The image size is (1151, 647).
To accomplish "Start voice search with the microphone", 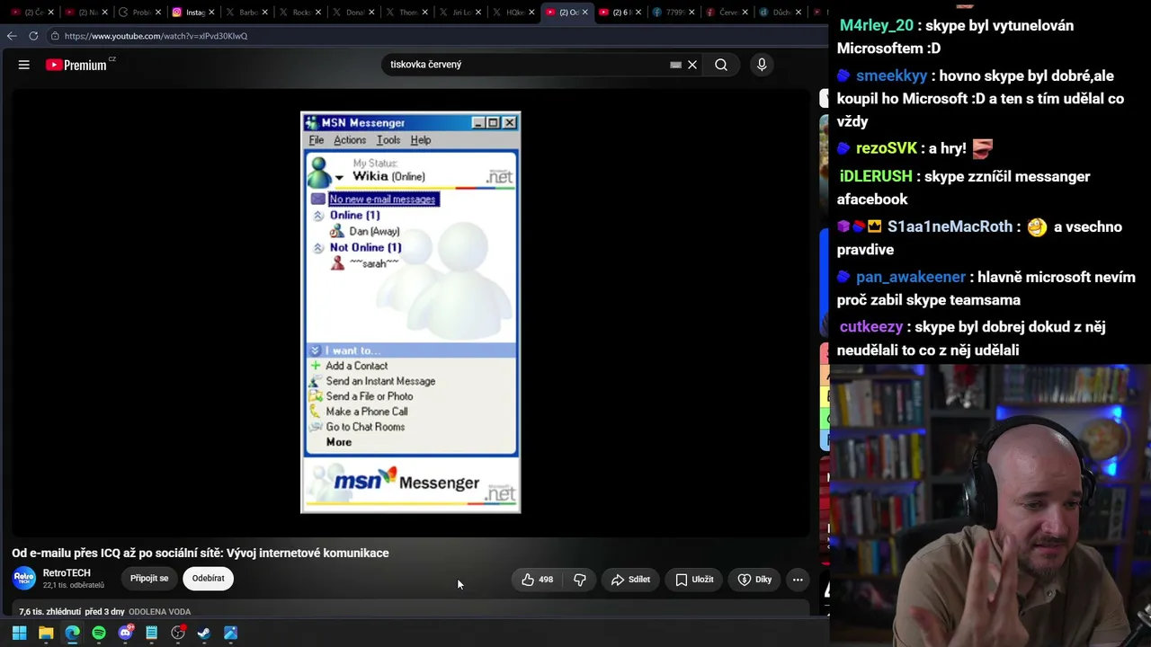I will (762, 65).
